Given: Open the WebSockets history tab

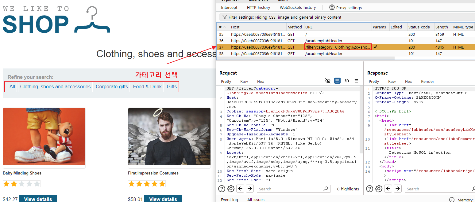Looking at the screenshot, I should click(x=298, y=7).
